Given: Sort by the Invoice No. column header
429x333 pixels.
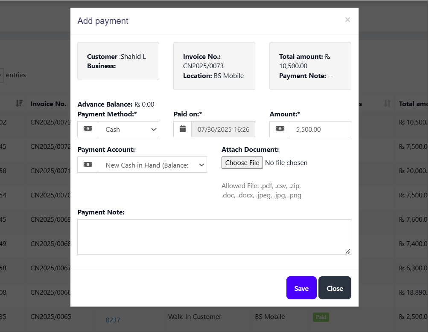Looking at the screenshot, I should click(x=48, y=104).
